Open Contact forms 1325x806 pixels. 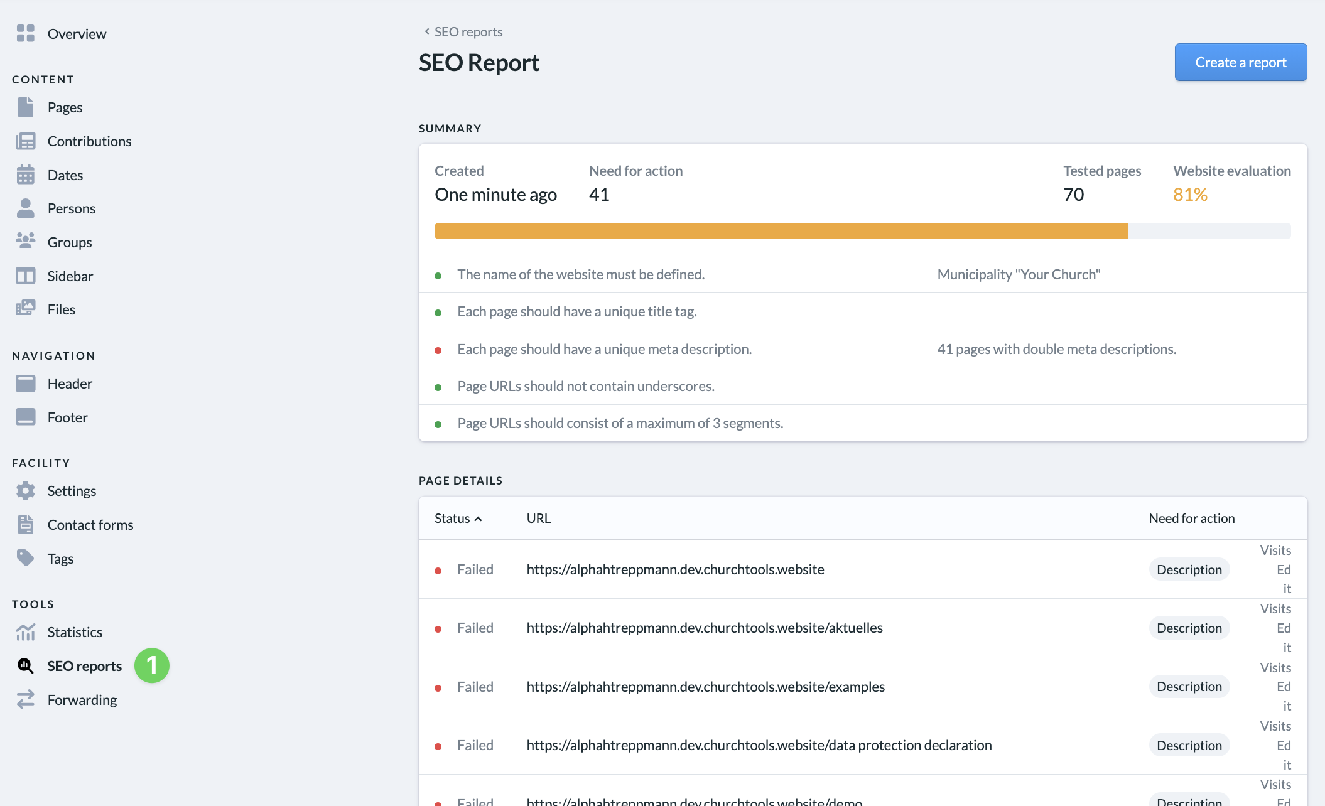(x=90, y=525)
